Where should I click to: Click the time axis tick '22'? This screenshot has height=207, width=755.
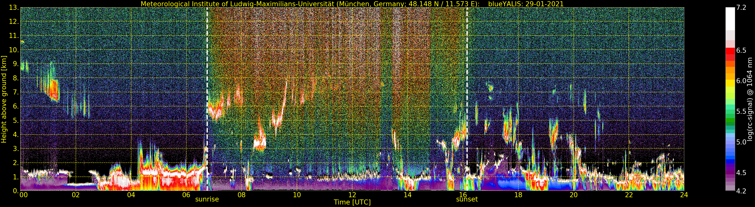(629, 195)
